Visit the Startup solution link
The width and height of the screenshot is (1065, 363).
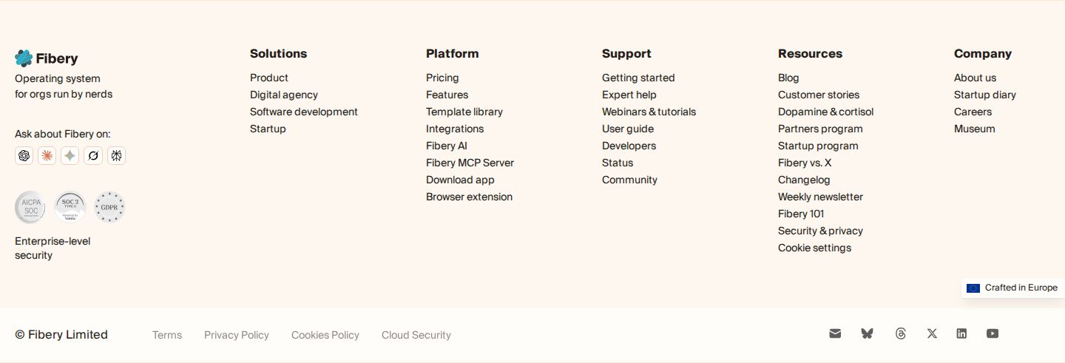click(x=268, y=129)
